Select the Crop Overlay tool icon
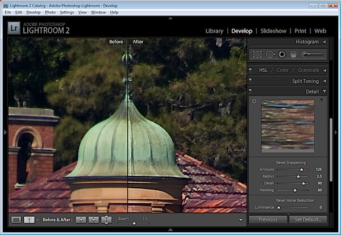 point(257,54)
